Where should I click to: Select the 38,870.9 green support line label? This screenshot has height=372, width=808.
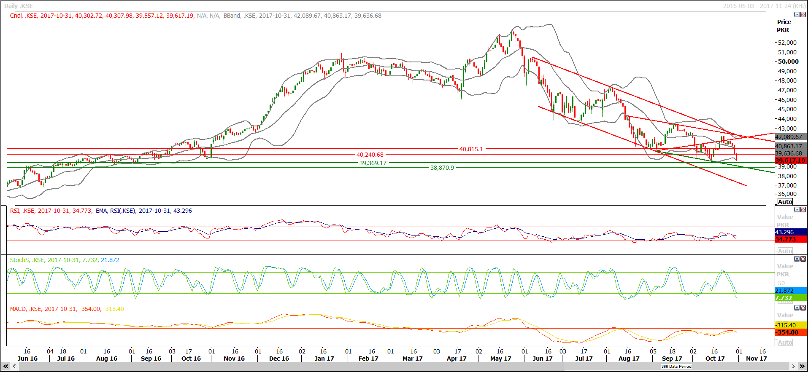pos(442,168)
